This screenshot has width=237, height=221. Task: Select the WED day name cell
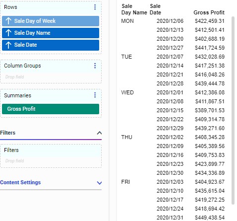tap(127, 92)
